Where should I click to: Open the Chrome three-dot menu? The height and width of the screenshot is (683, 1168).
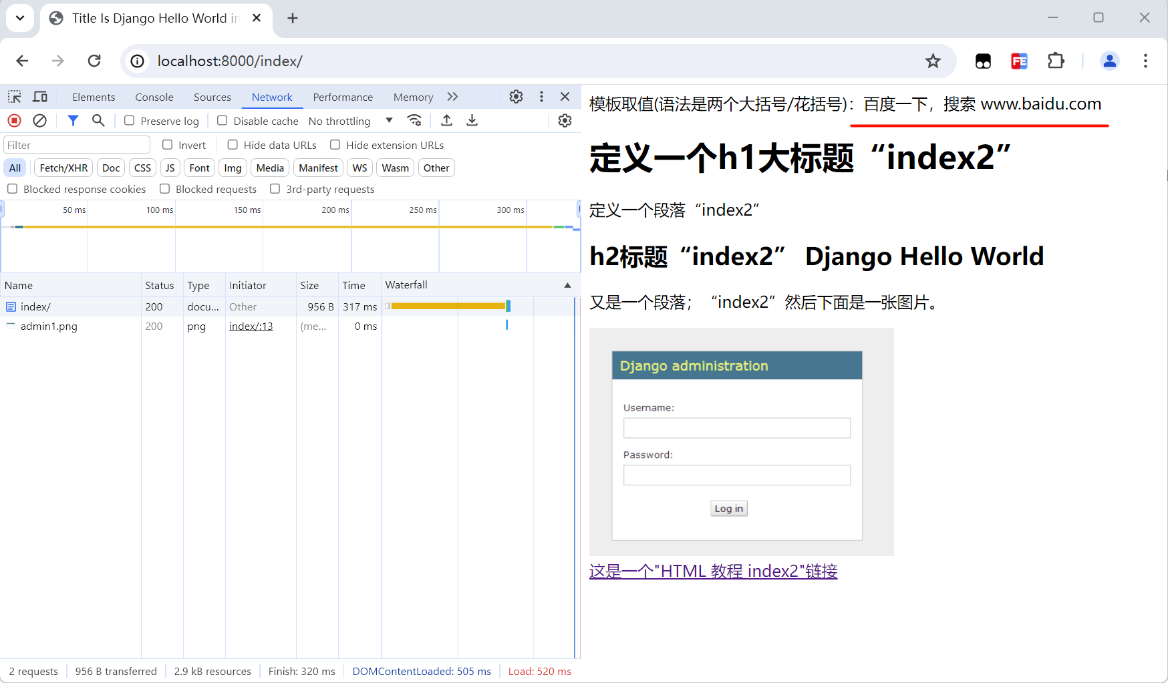(x=1145, y=61)
